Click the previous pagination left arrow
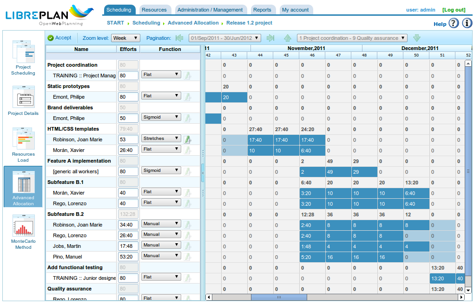Viewport: 474px width, 303px height. pos(179,38)
